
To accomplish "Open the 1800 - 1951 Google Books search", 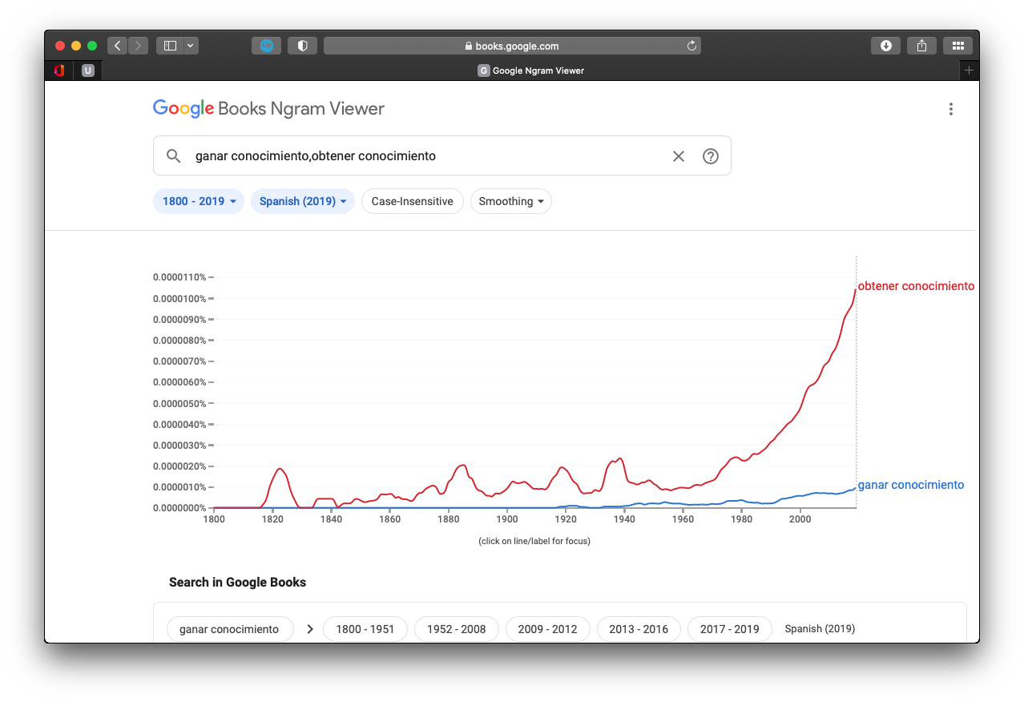I will click(x=365, y=629).
